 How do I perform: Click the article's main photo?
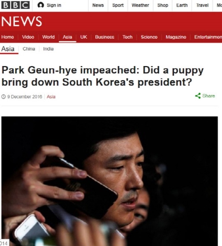click(x=109, y=181)
